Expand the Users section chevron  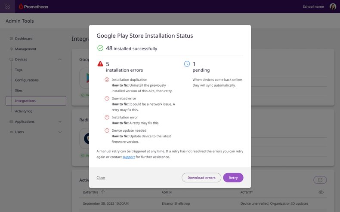pyautogui.click(x=60, y=132)
